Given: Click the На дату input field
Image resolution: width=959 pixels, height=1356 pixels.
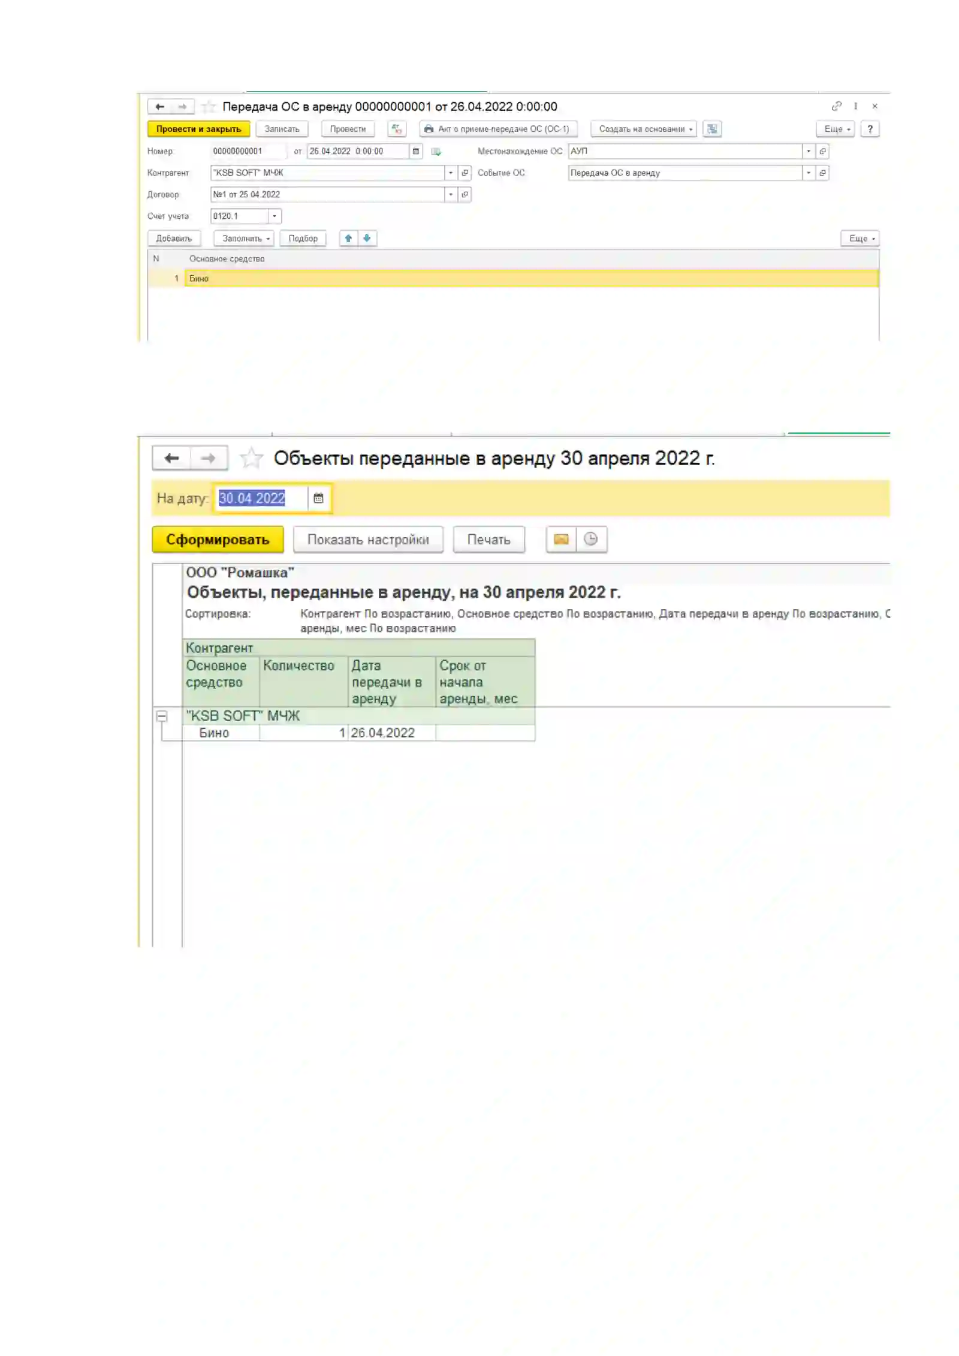Looking at the screenshot, I should point(261,498).
